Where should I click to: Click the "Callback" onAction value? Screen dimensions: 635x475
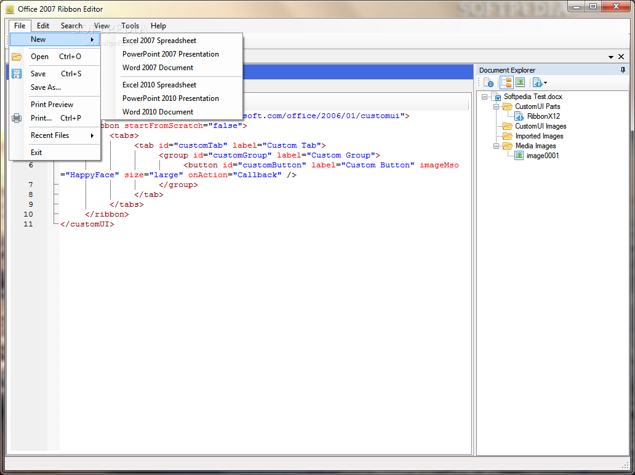pyautogui.click(x=257, y=175)
